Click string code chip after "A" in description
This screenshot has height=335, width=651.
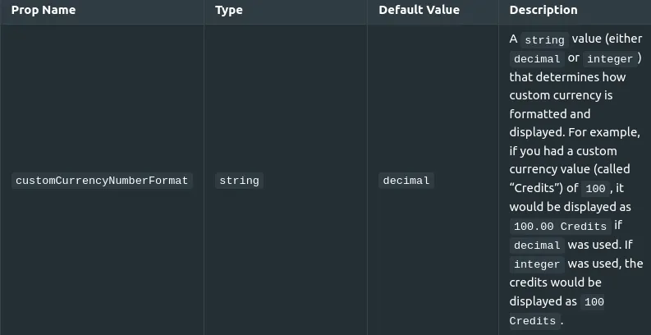coord(544,40)
